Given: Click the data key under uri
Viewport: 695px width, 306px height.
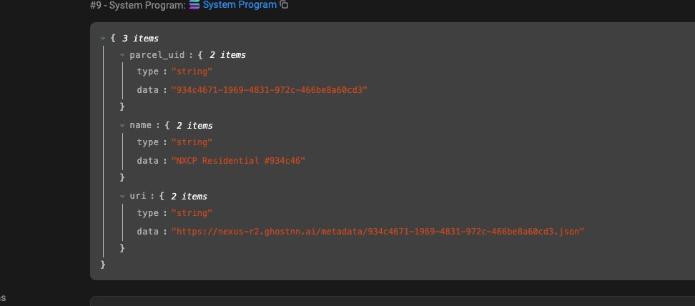Looking at the screenshot, I should [147, 232].
